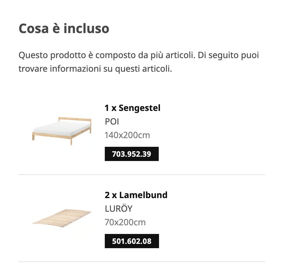286x280 pixels.
Task: Click the divider line below the Sengestel item
Action: pyautogui.click(x=142, y=175)
